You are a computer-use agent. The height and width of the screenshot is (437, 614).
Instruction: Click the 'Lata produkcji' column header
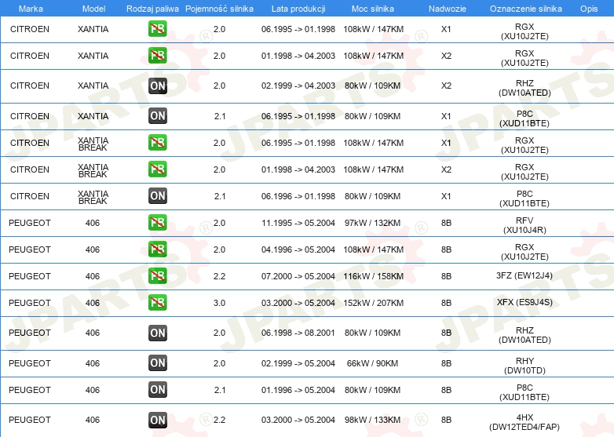298,9
